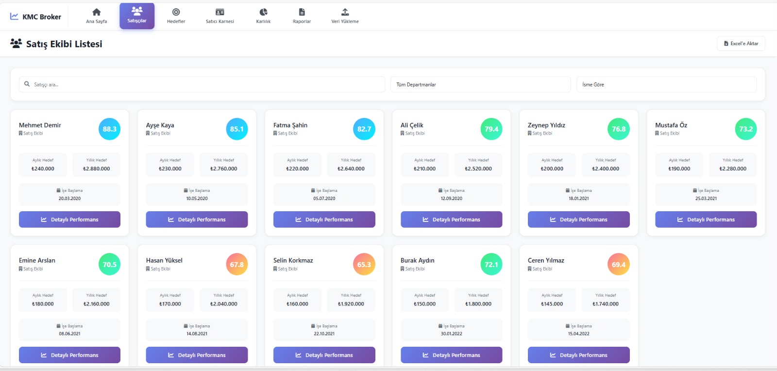Click the search magnifier icon
The width and height of the screenshot is (777, 371).
point(27,84)
